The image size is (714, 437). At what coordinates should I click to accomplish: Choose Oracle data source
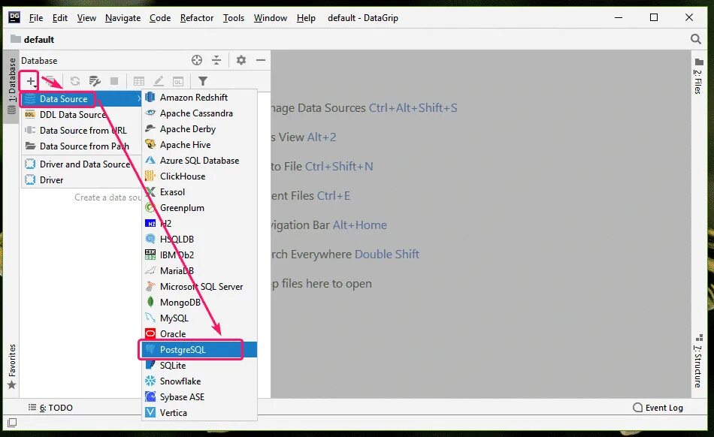[199, 334]
